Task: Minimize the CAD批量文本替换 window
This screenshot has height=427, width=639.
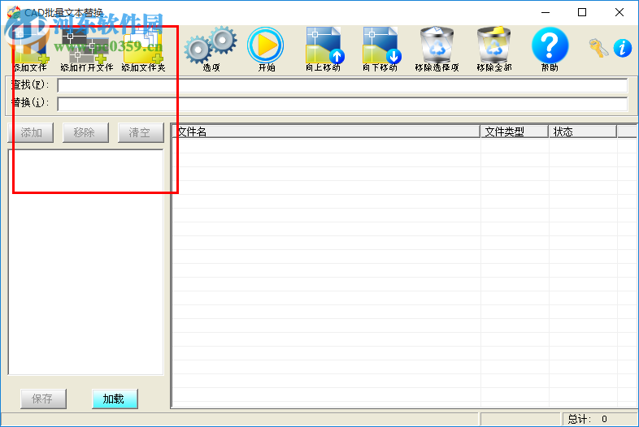Action: (x=546, y=13)
